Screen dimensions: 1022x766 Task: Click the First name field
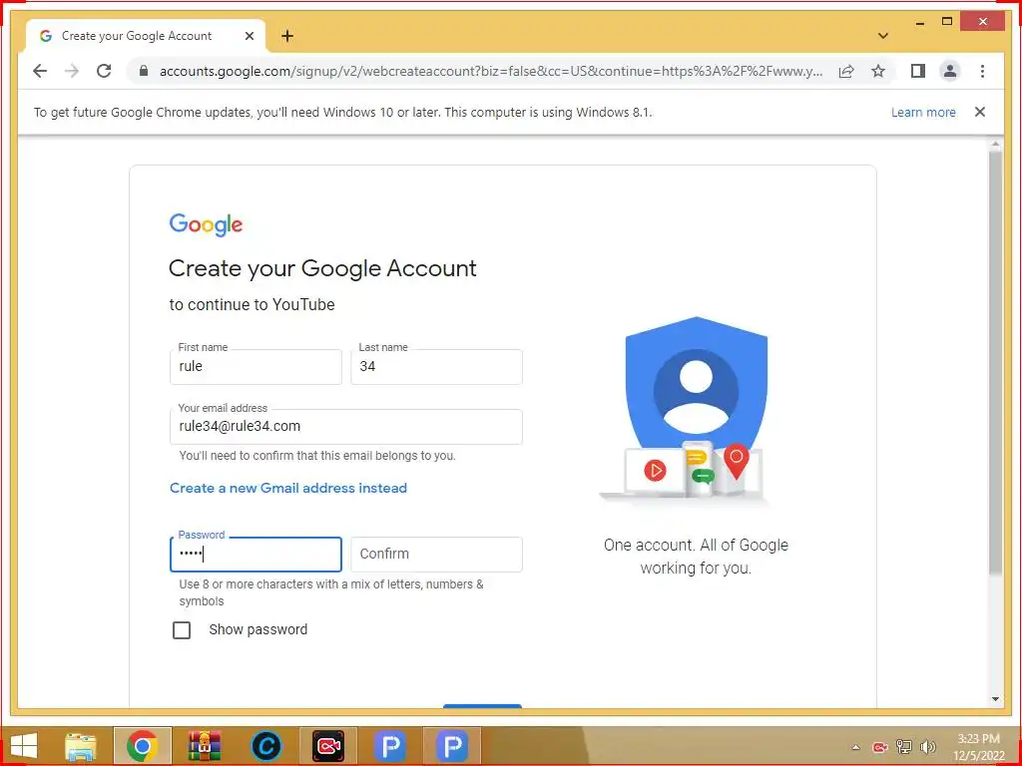(255, 367)
